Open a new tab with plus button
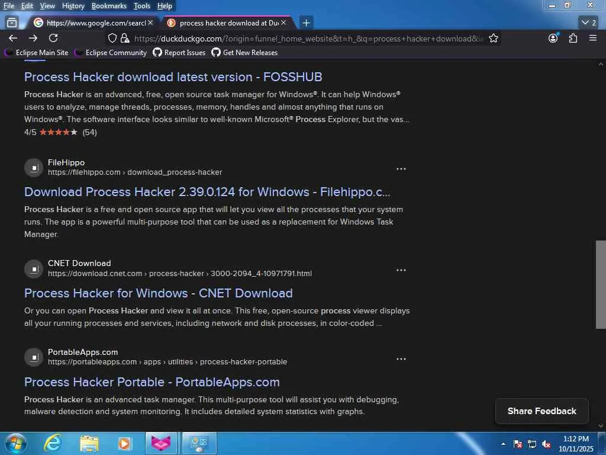Image resolution: width=606 pixels, height=455 pixels. (306, 23)
